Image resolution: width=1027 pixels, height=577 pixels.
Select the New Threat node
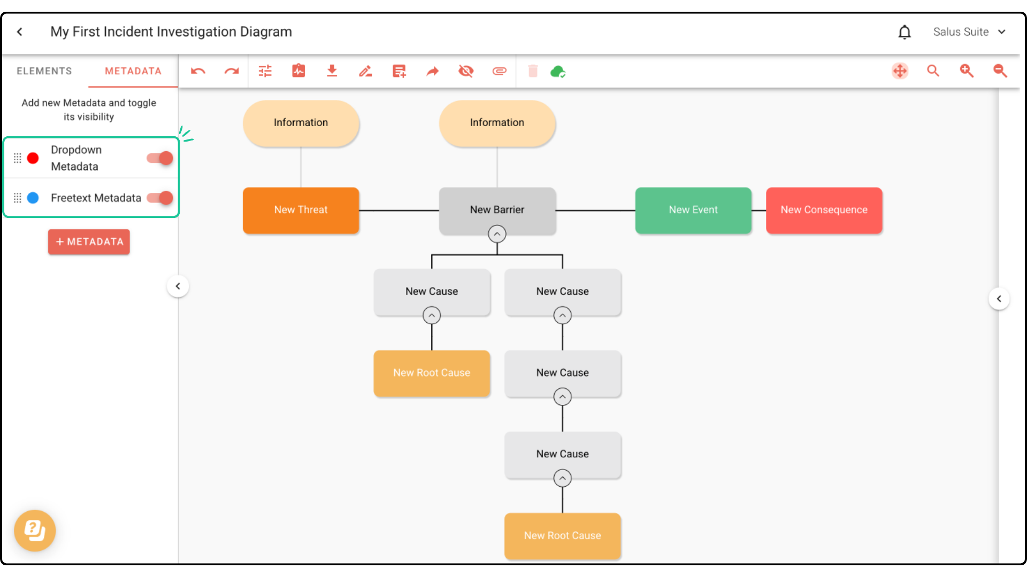(x=301, y=210)
